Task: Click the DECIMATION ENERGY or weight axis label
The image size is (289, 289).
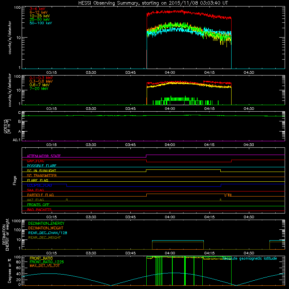Action: point(6,234)
